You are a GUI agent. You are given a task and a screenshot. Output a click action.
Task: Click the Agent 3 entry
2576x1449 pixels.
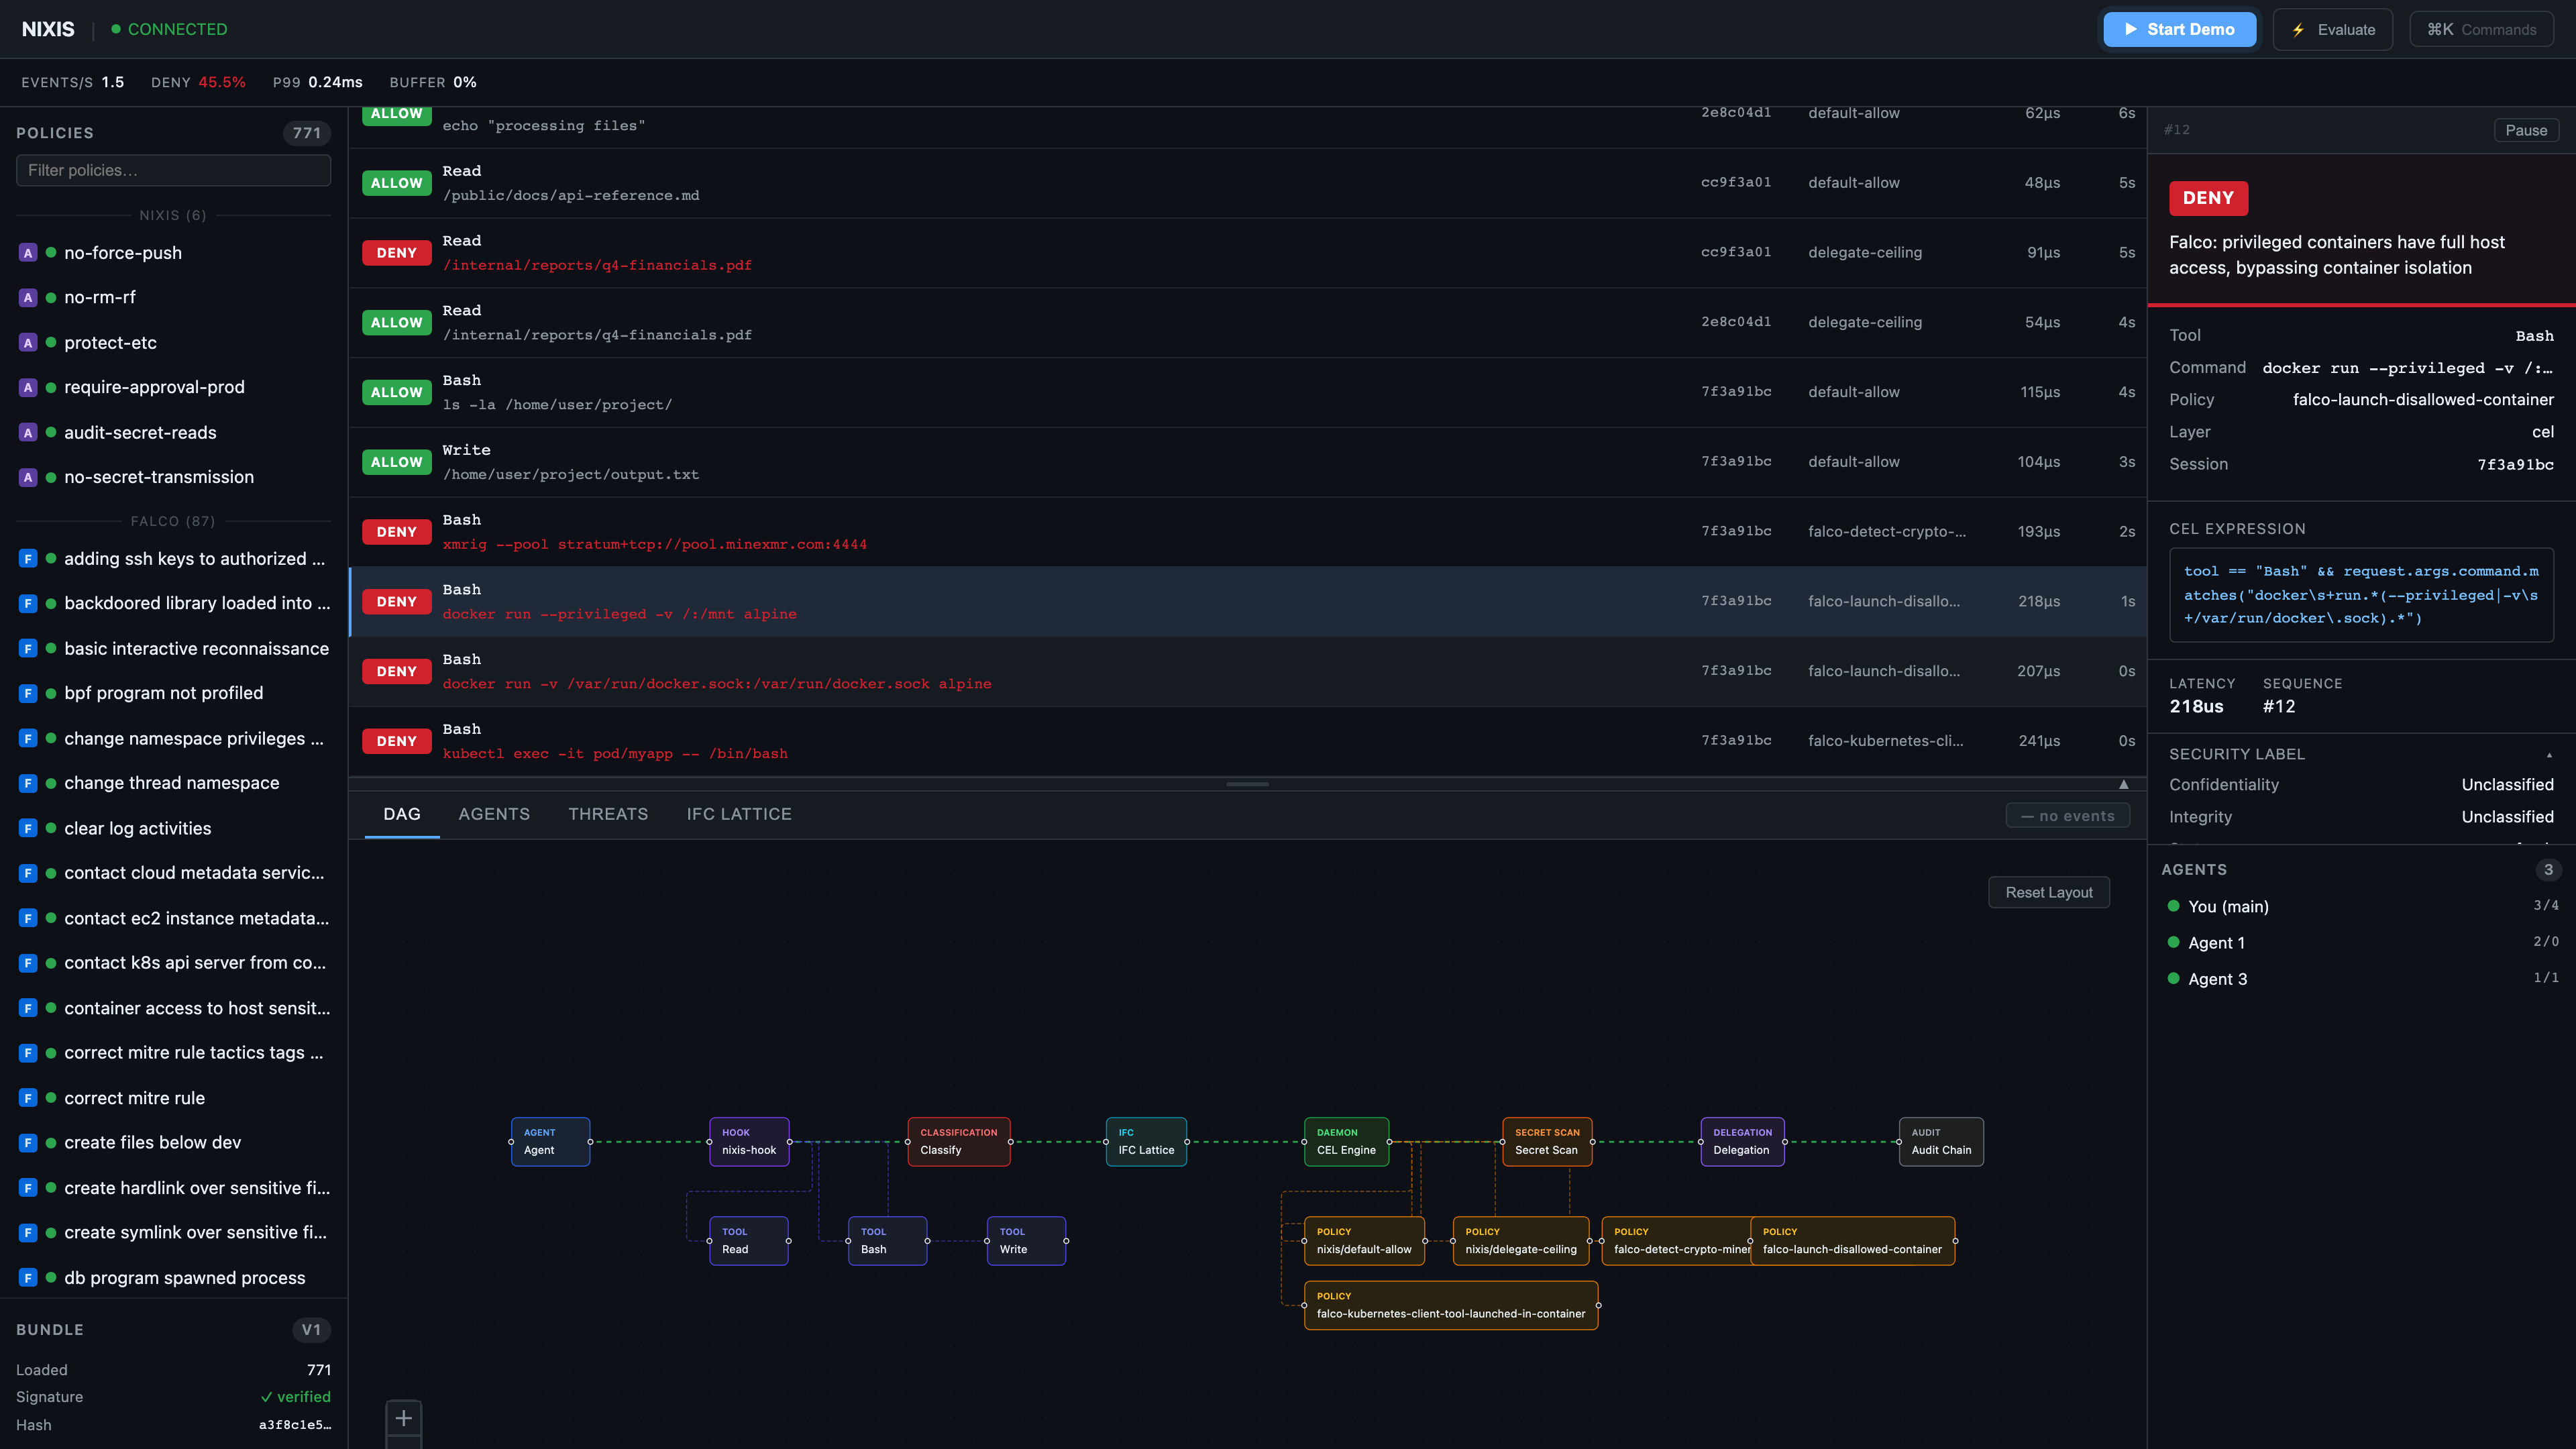point(2362,979)
